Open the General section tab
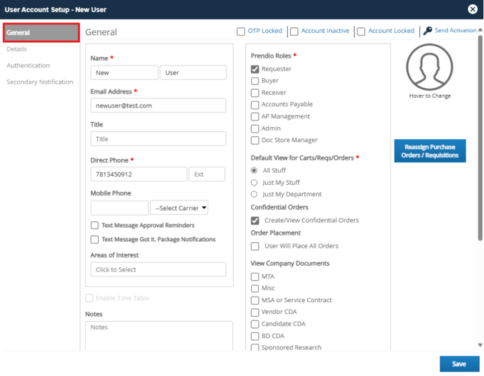This screenshot has height=376, width=484. pos(42,32)
